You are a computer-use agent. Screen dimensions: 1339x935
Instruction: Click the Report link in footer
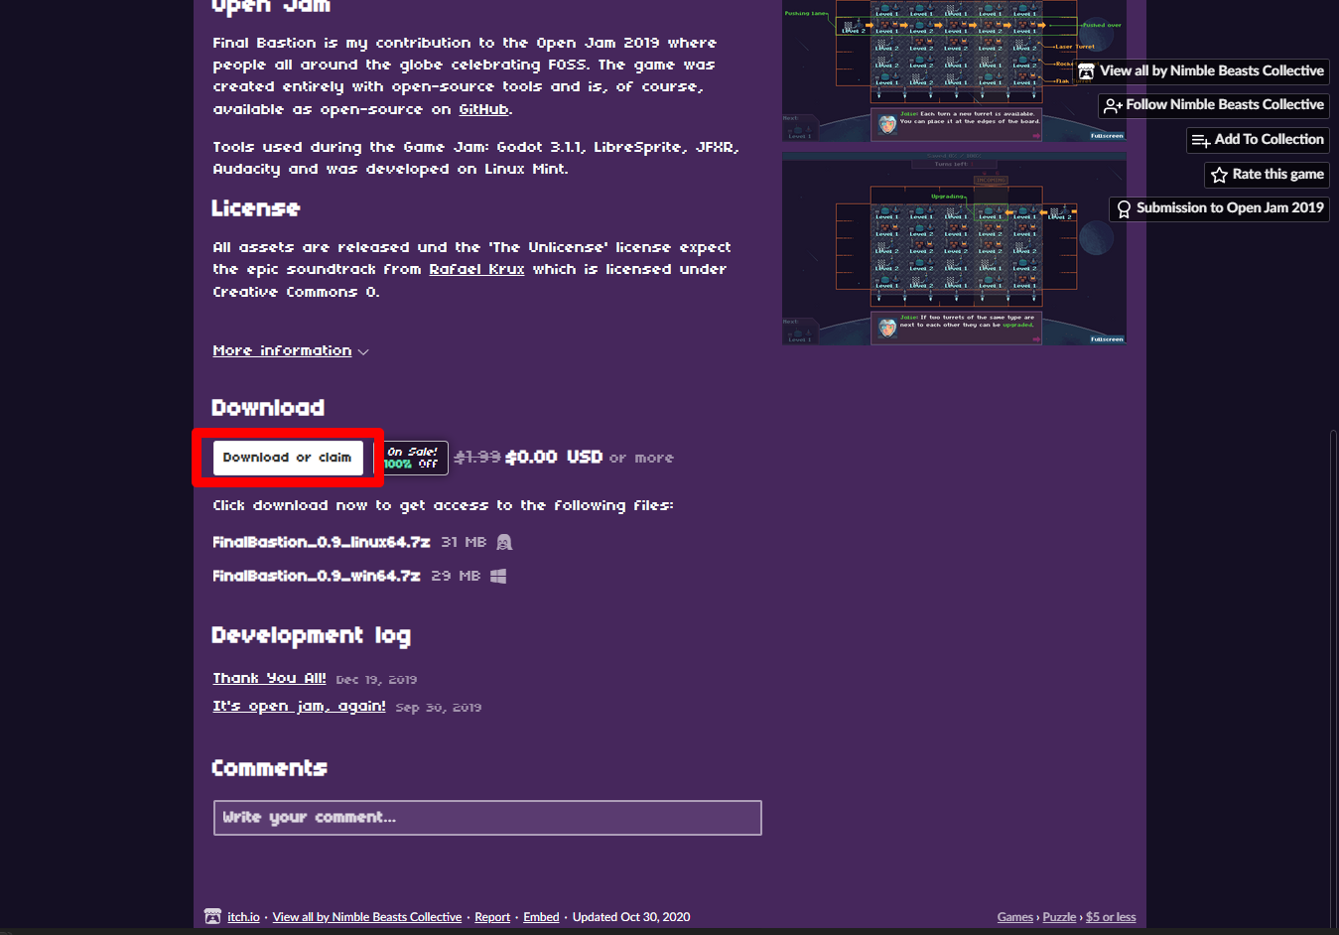click(492, 917)
